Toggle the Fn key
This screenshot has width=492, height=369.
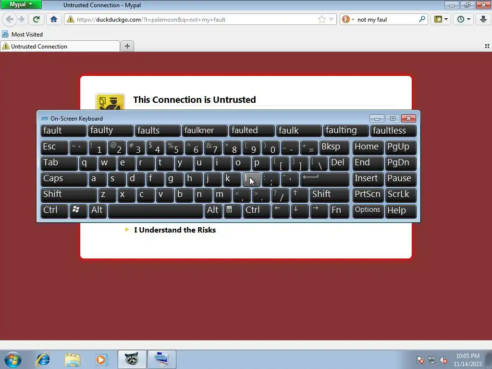point(339,211)
